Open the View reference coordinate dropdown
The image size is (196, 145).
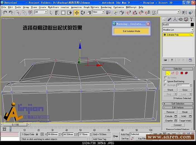(99, 12)
